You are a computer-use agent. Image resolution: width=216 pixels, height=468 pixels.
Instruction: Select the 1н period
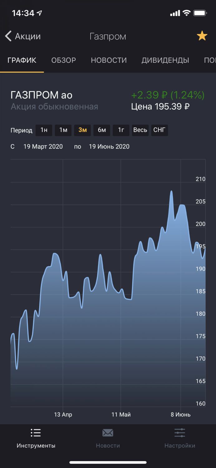point(44,130)
